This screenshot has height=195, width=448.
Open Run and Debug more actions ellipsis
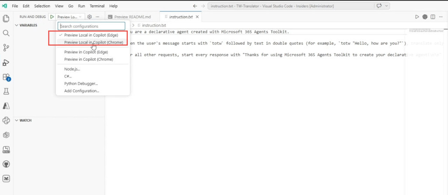pos(98,17)
